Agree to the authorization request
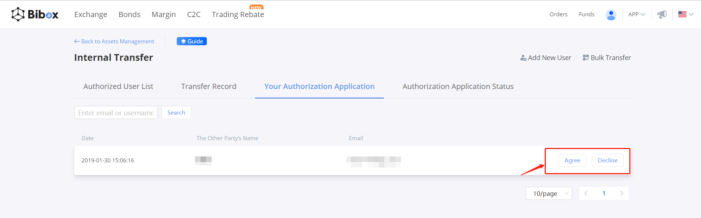This screenshot has height=218, width=701. (572, 160)
